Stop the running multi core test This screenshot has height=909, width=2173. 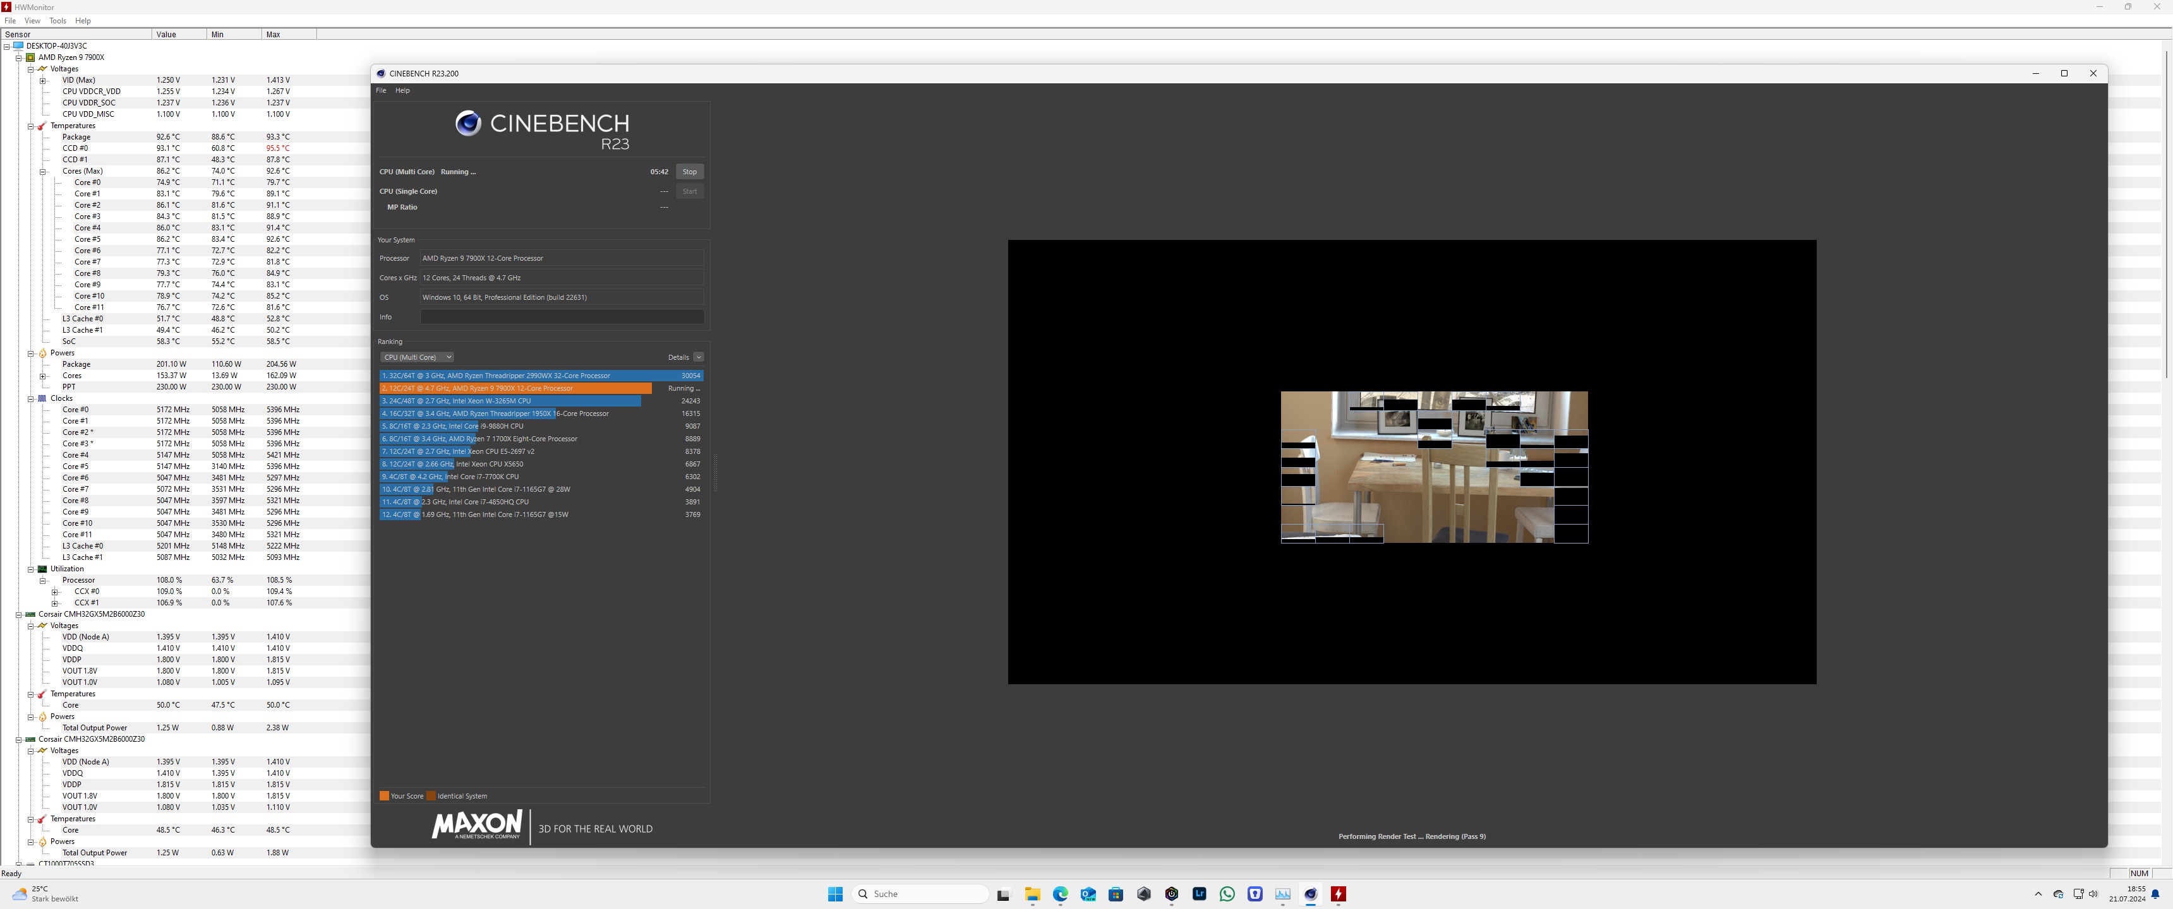click(689, 171)
